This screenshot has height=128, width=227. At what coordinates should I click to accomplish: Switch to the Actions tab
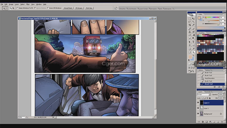click(x=207, y=70)
